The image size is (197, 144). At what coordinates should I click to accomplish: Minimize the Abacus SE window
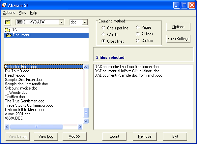[x=177, y=5]
